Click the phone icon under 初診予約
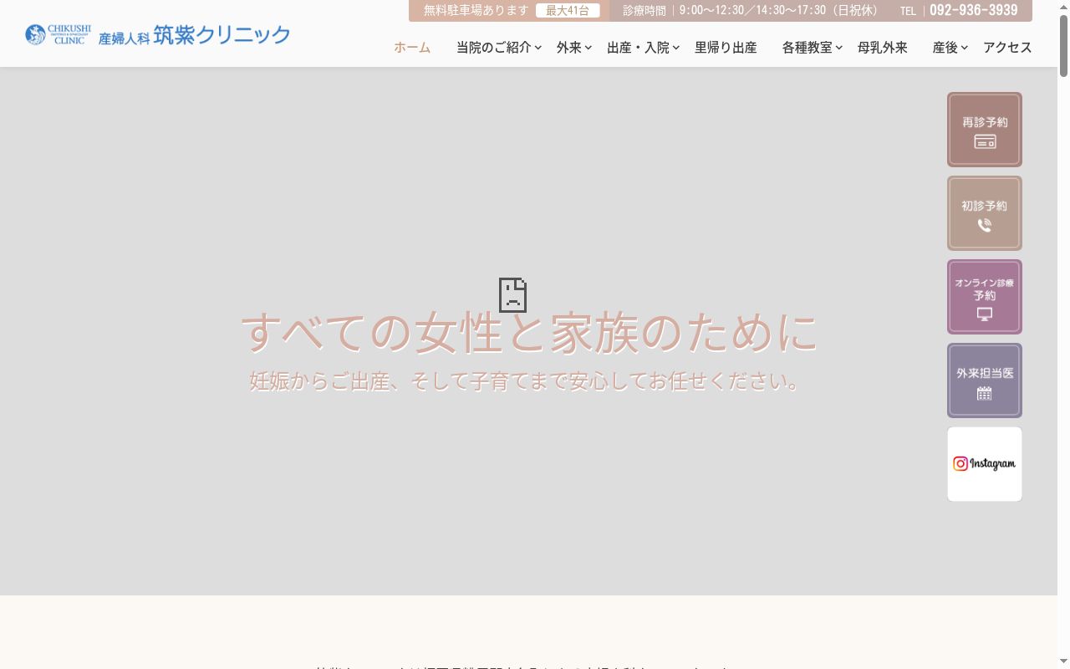Image resolution: width=1070 pixels, height=669 pixels. (985, 225)
